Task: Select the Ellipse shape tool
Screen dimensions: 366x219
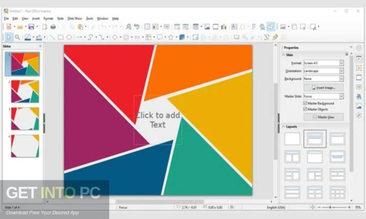Action: pos(69,37)
